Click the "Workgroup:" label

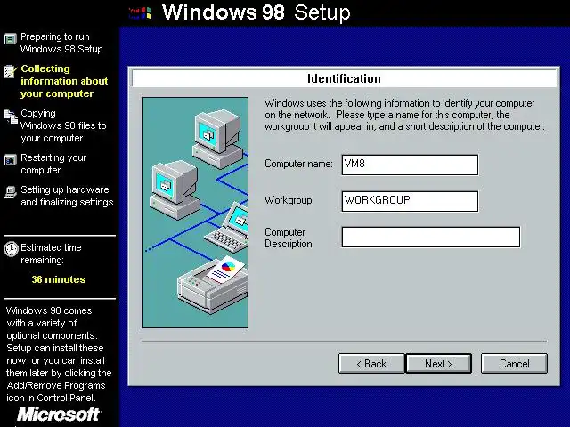(x=289, y=200)
